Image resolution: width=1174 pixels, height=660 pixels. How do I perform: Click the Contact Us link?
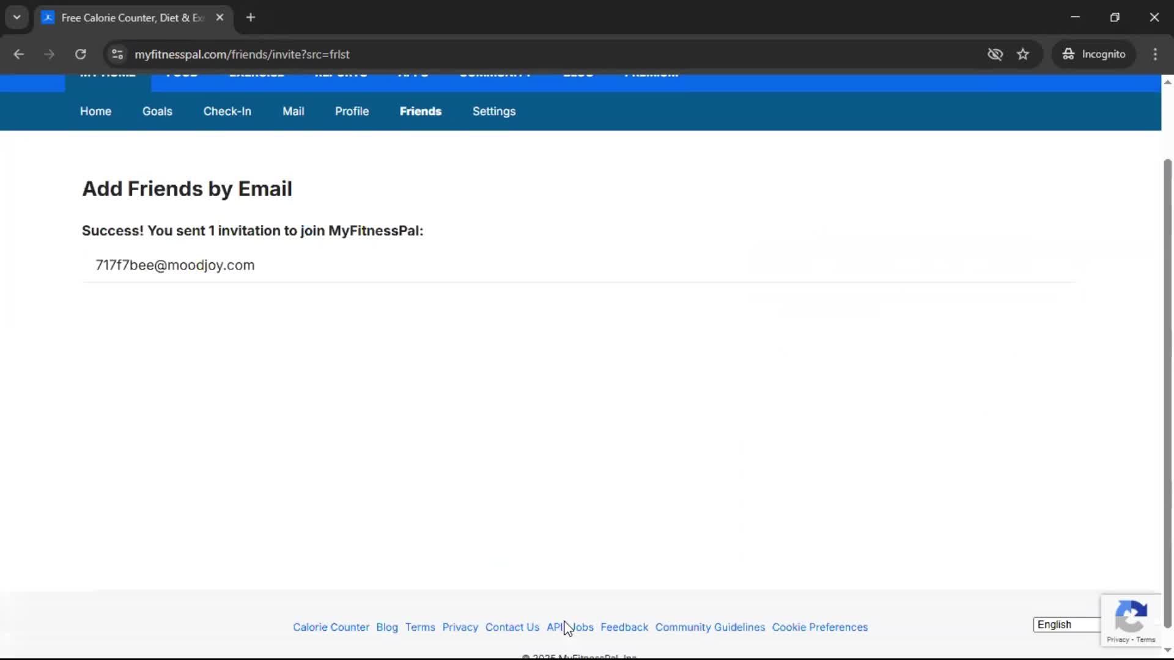coord(512,627)
